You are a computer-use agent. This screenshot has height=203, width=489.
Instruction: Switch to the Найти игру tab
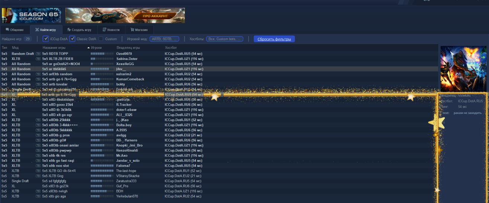45,30
